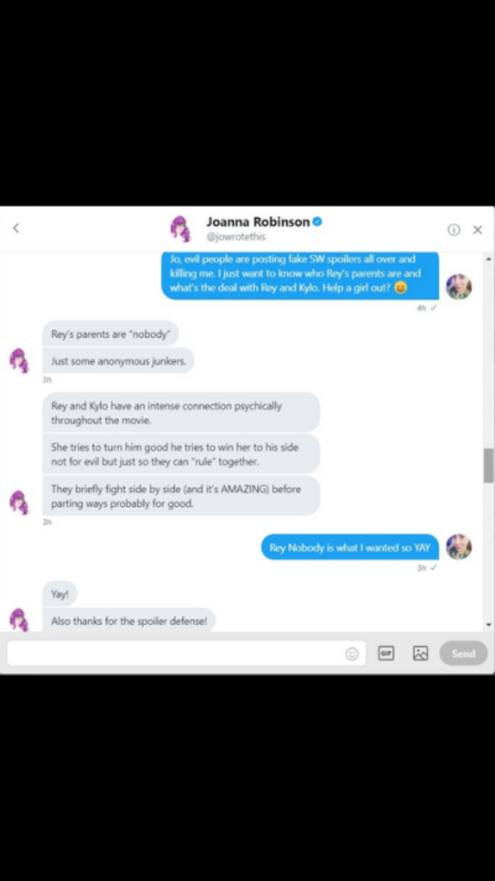
Task: Click the scrollbar up arrow
Action: (488, 259)
